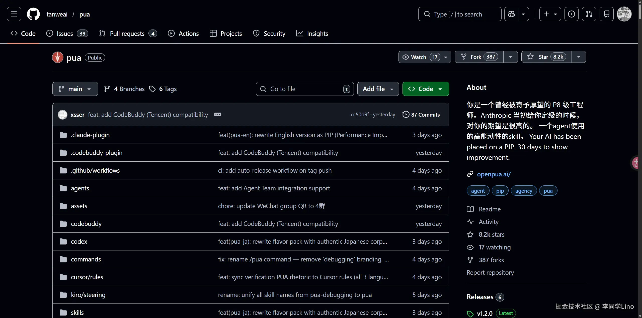Open pull requests icon in header
Screen dimensions: 642x318
coord(589,14)
